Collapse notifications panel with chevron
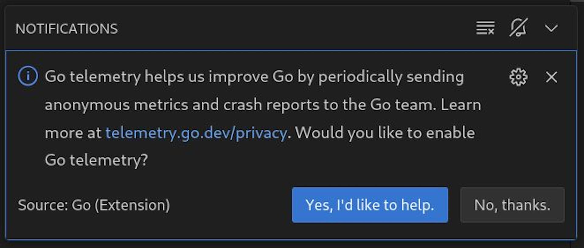Screen dimensions: 584x248 (x=551, y=28)
